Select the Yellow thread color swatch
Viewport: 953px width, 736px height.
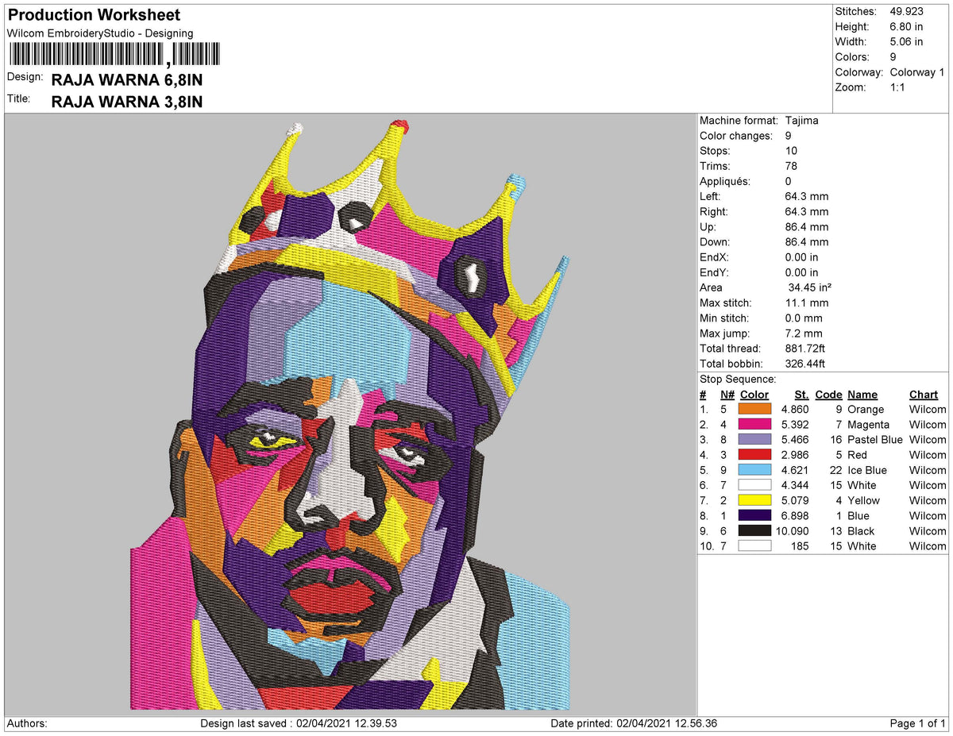[x=754, y=500]
